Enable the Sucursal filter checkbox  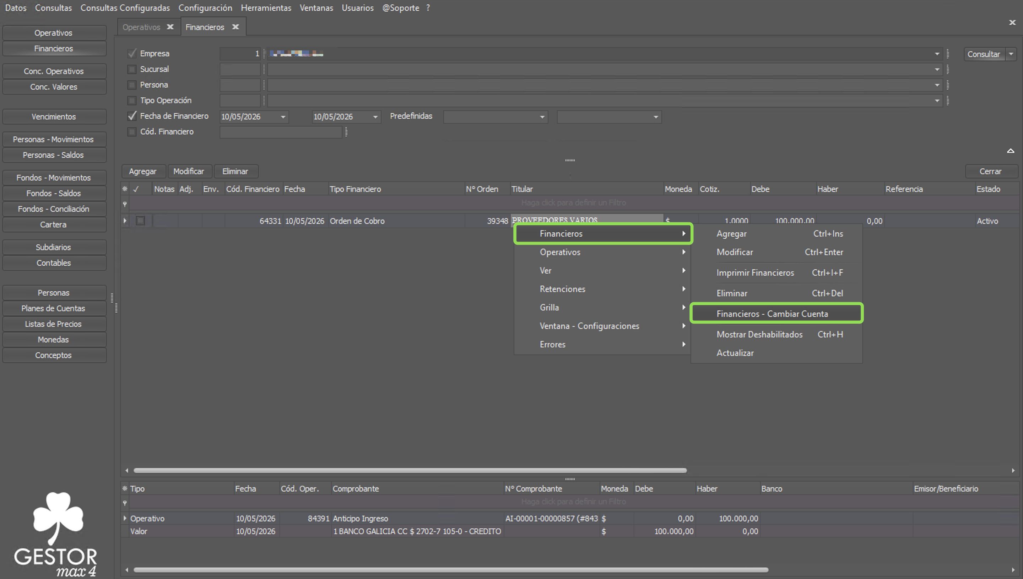(x=132, y=69)
